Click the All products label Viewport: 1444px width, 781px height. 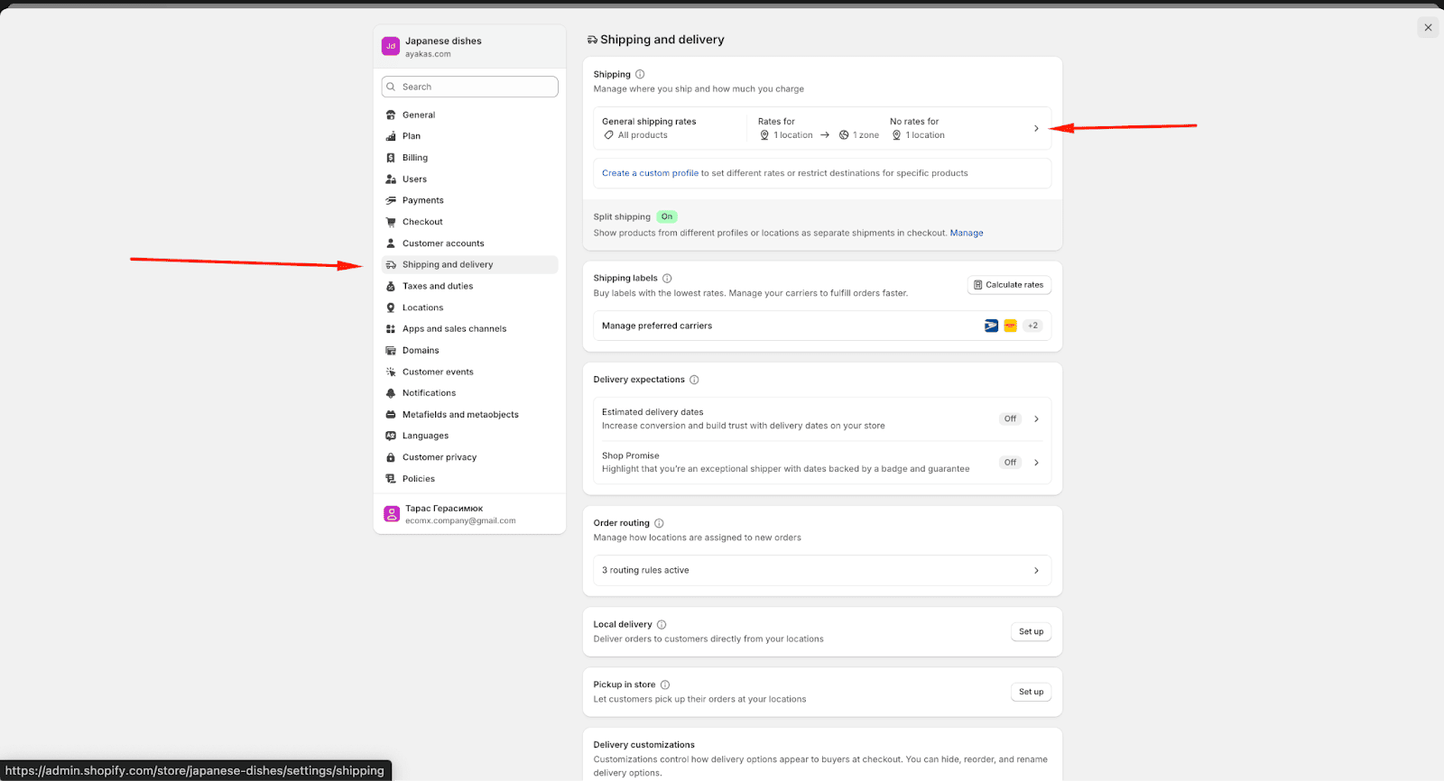(643, 135)
